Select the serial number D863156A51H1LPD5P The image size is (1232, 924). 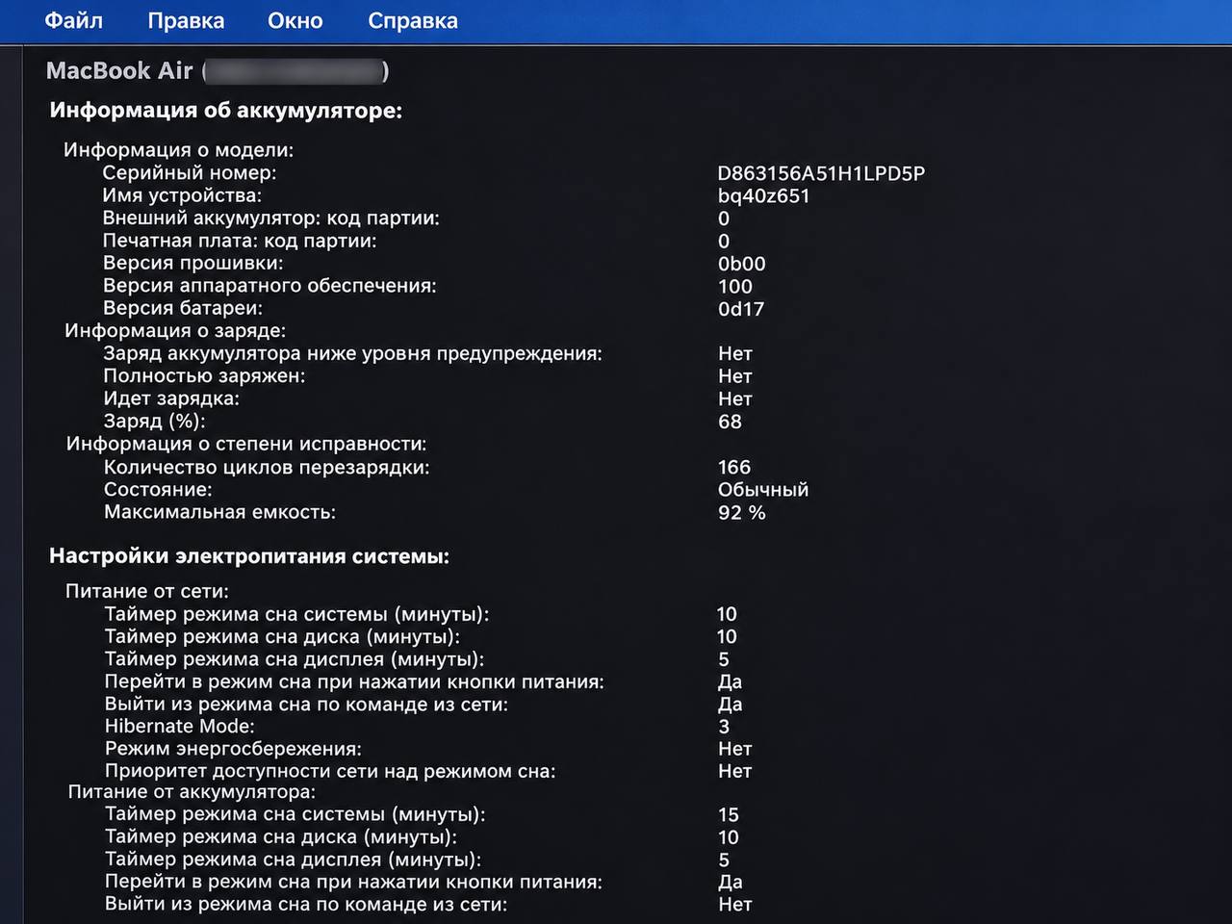tap(821, 173)
